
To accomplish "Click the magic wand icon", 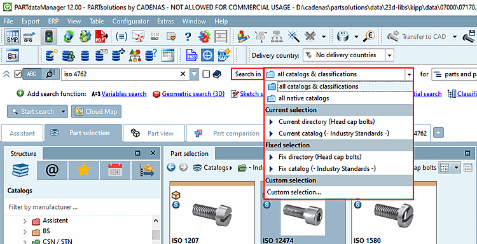I will [x=294, y=37].
